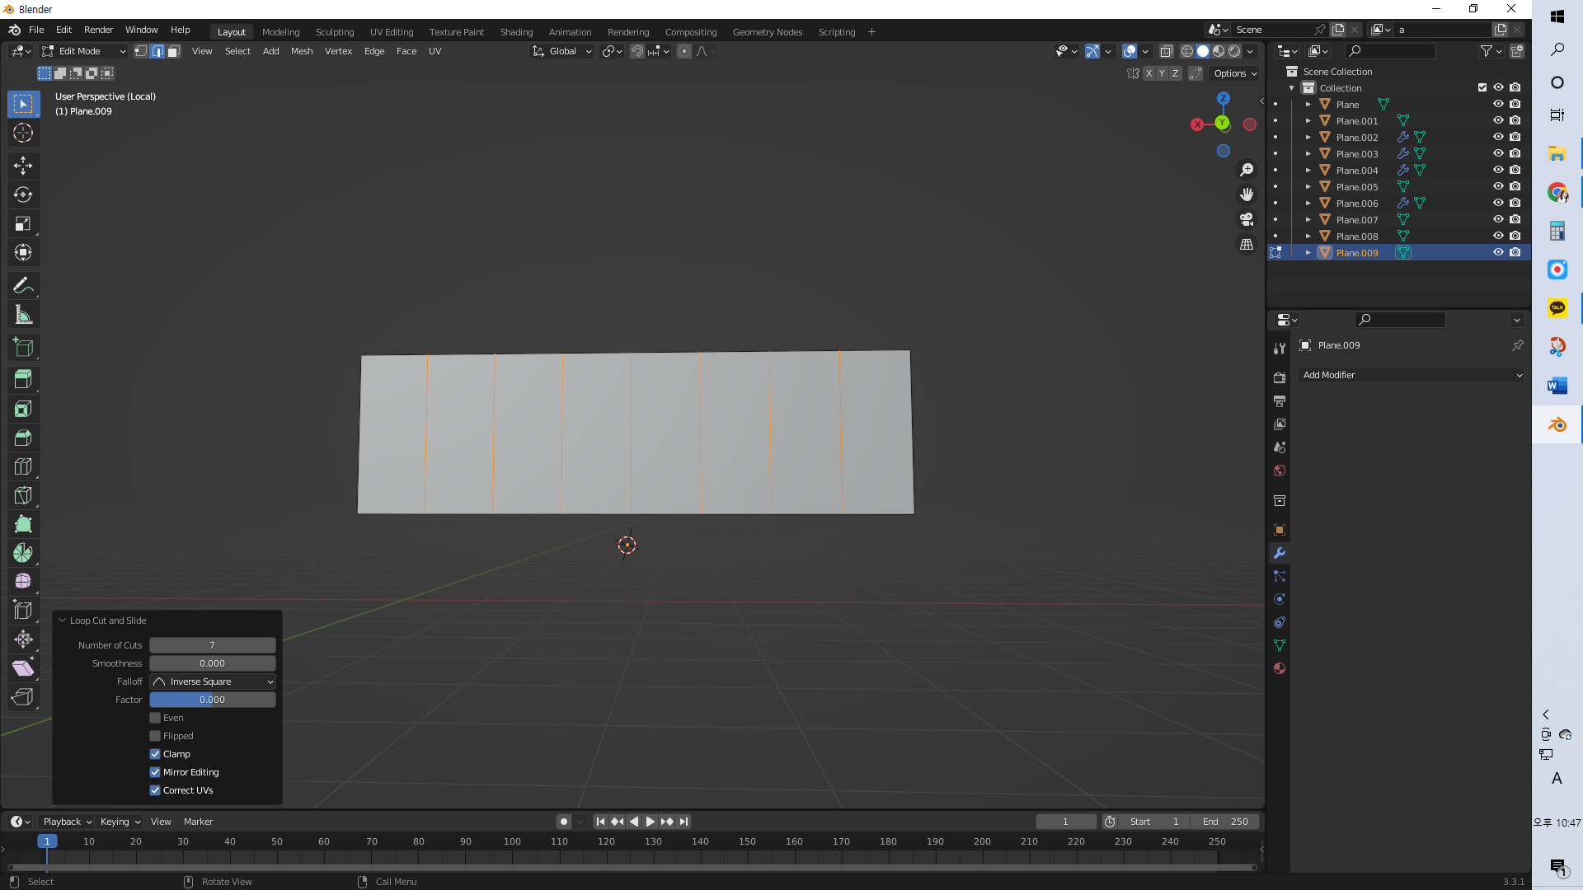Open the Options dropdown
The width and height of the screenshot is (1583, 890).
[x=1235, y=73]
